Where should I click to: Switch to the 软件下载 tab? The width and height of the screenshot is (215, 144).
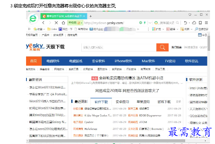[x=101, y=102]
